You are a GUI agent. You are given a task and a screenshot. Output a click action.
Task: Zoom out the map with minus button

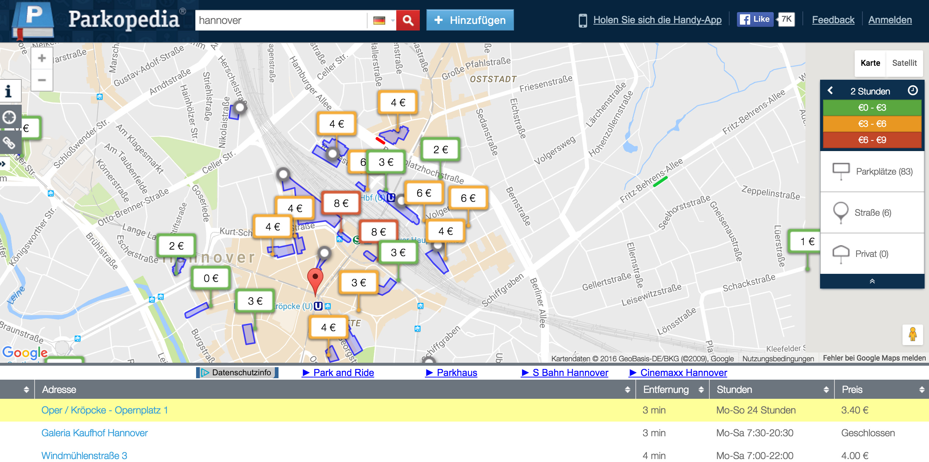pyautogui.click(x=42, y=80)
